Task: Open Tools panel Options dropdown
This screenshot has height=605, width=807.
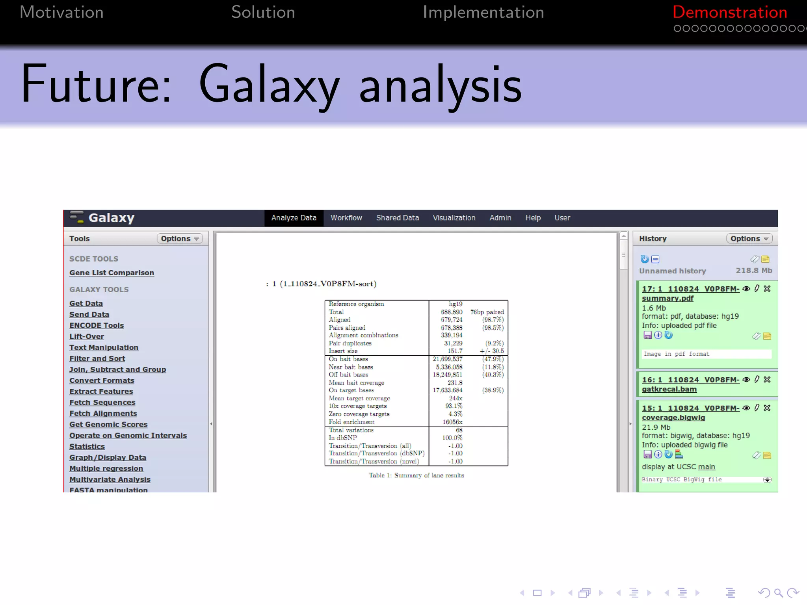Action: [x=180, y=239]
